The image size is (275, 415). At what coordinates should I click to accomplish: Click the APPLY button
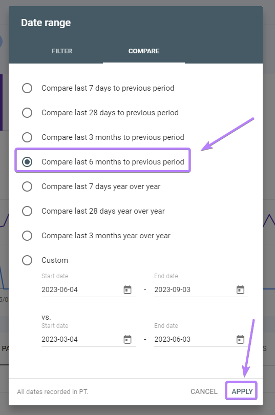[242, 391]
